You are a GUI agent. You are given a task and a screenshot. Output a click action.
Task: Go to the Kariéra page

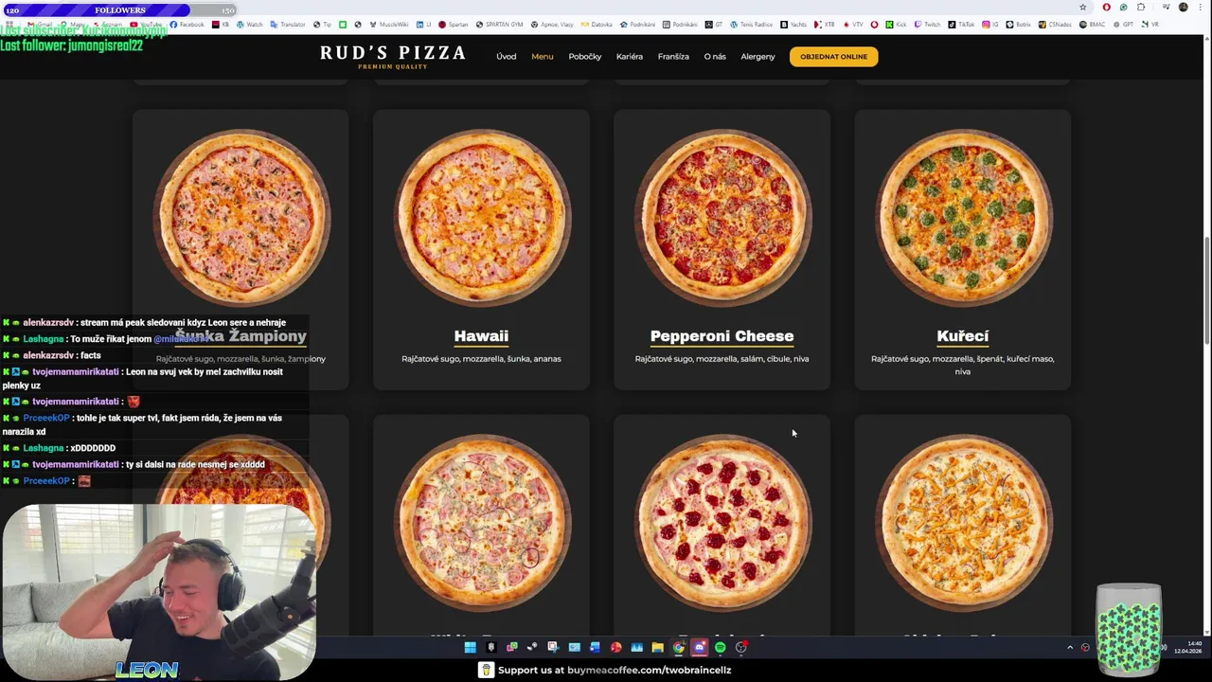[630, 57]
